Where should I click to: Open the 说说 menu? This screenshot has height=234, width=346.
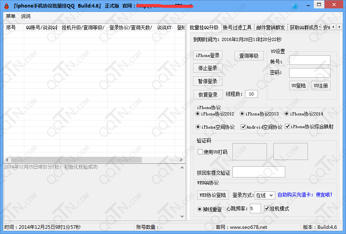pos(26,16)
